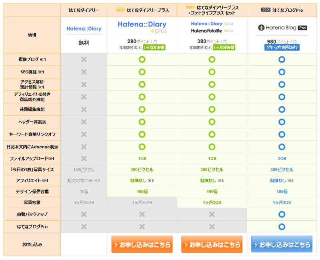Click the キーワード自動リンクオフ row label
This screenshot has width=320, height=260.
pos(32,134)
